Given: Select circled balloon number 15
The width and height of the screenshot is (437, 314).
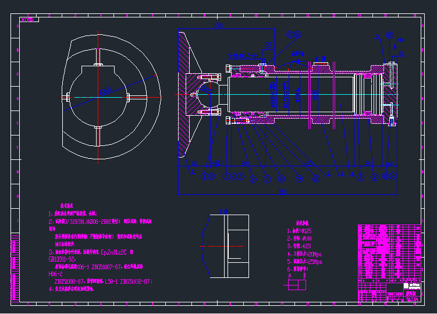Looking at the screenshot, I should (389, 35).
